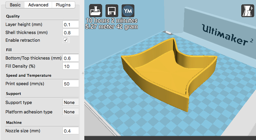Click the 'Fill Density (%)' label
Screen dimensions: 256x140
point(20,66)
